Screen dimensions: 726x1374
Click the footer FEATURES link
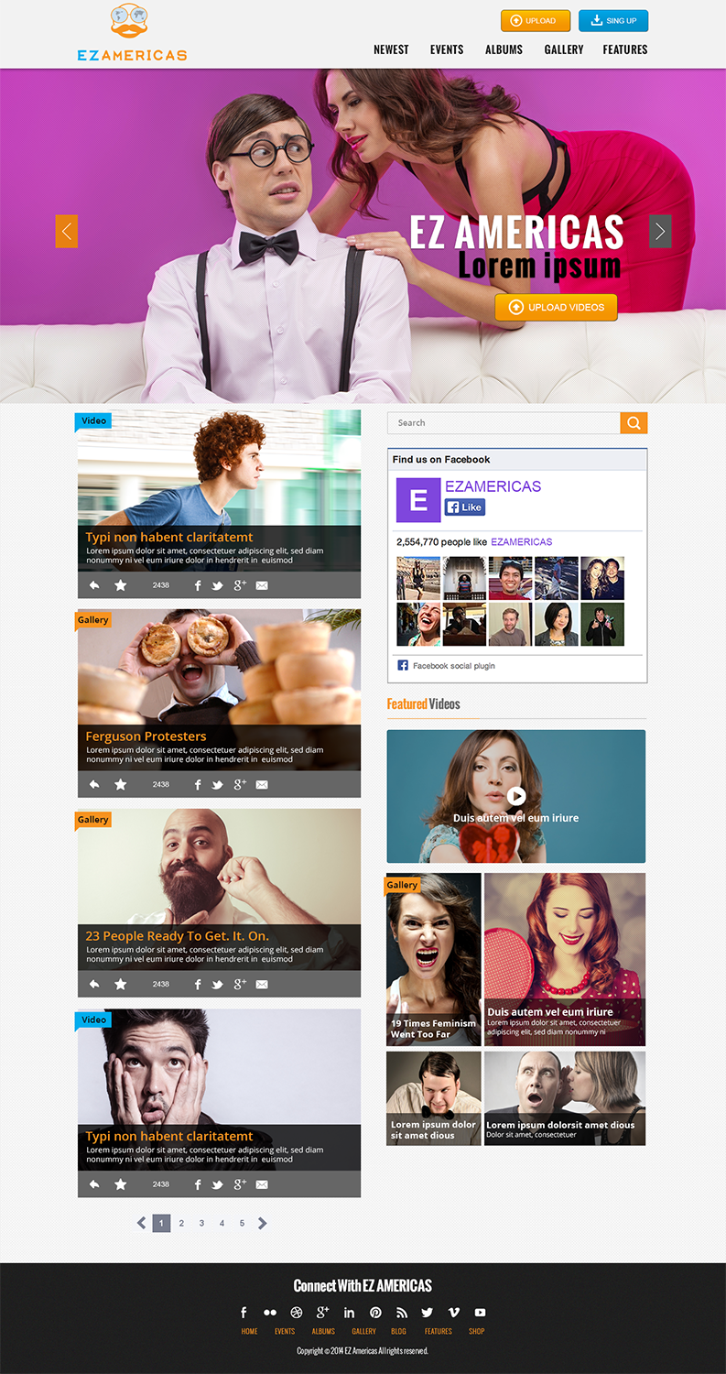[x=439, y=1331]
